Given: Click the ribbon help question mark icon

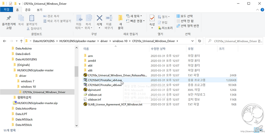Looking at the screenshot, I should (262, 10).
